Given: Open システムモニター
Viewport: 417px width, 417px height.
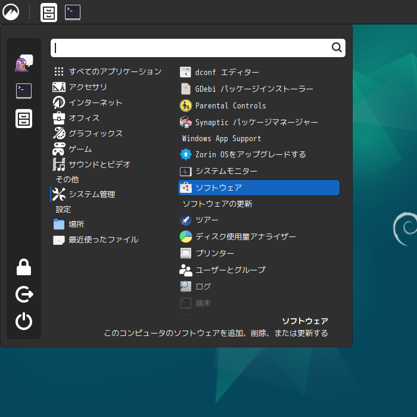Looking at the screenshot, I should click(259, 171).
